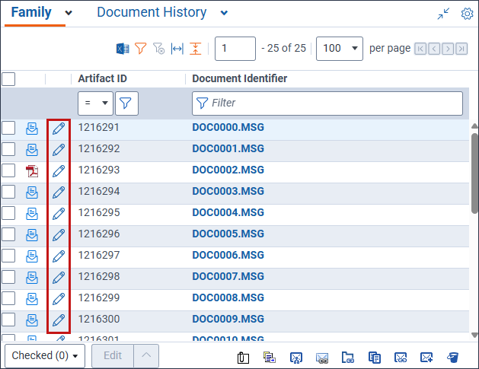479x369 pixels.
Task: Export list to Excel icon
Action: tap(123, 49)
